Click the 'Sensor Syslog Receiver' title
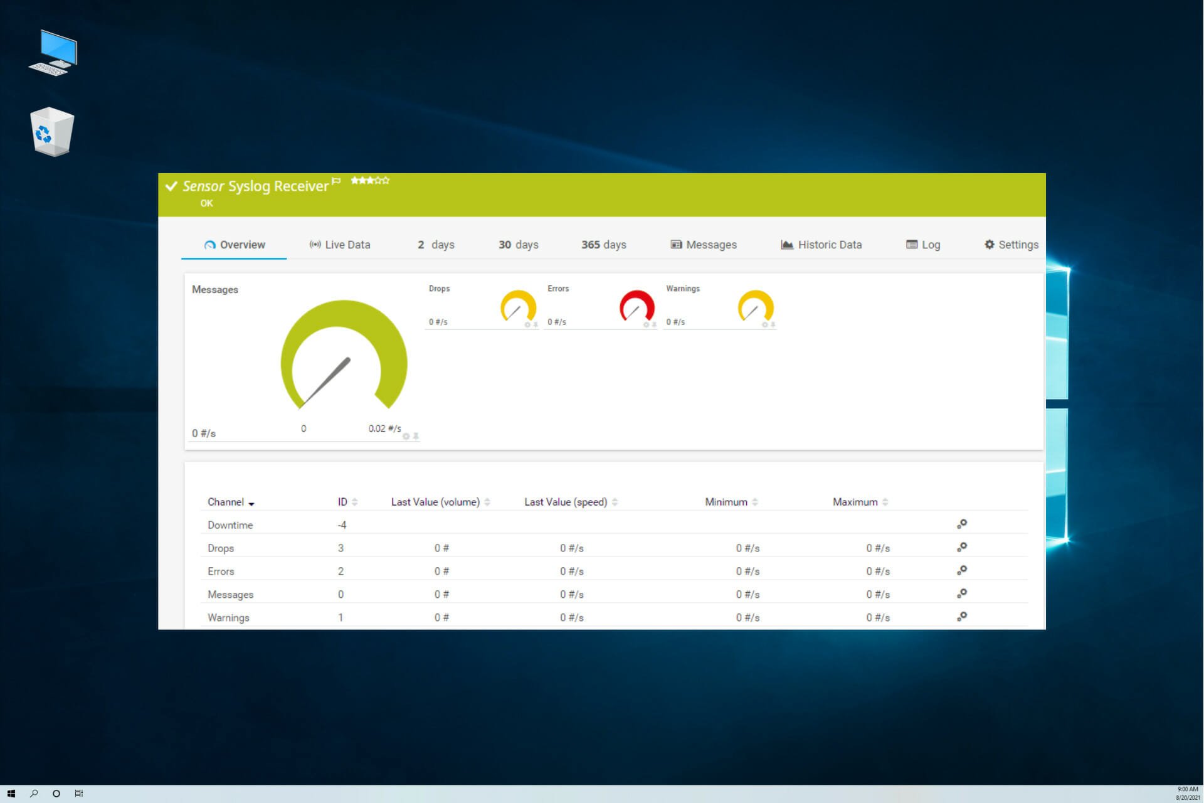 pos(255,186)
